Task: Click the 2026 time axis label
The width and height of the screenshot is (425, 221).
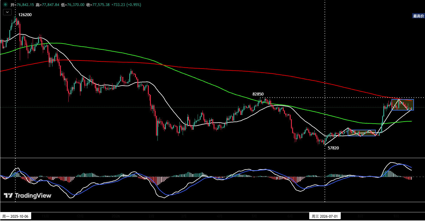Action: [116, 216]
